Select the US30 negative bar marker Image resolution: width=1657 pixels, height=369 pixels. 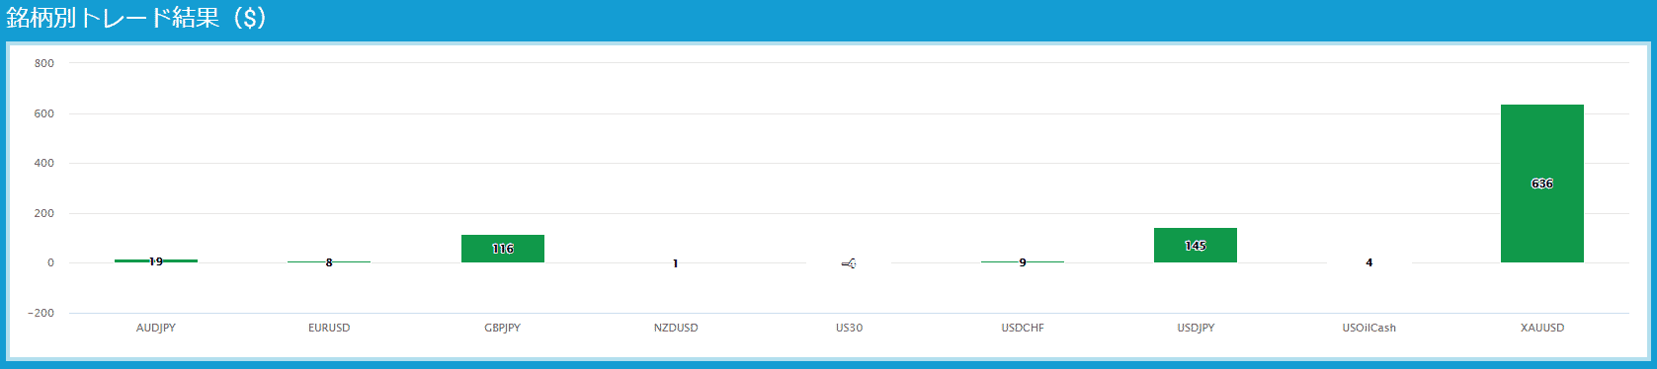pos(849,263)
